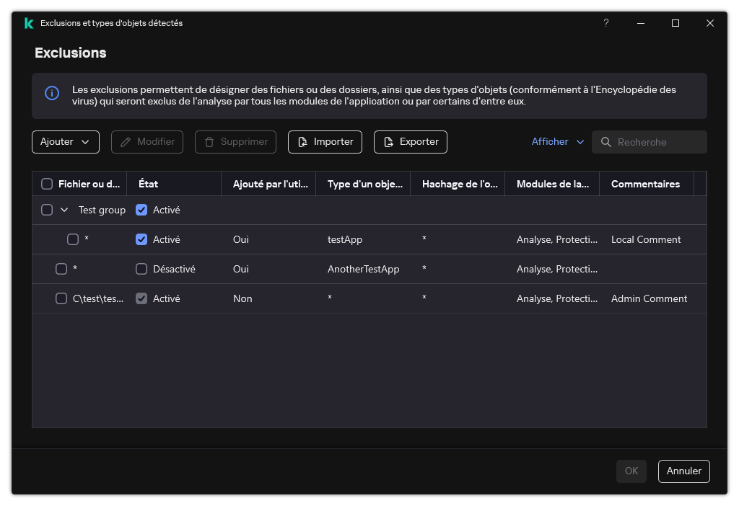
Task: Collapse the Test group row chevron
Action: [64, 210]
